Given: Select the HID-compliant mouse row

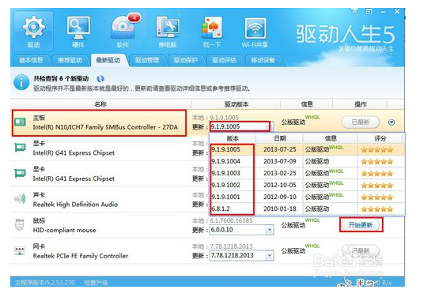Looking at the screenshot, I should point(207,225).
